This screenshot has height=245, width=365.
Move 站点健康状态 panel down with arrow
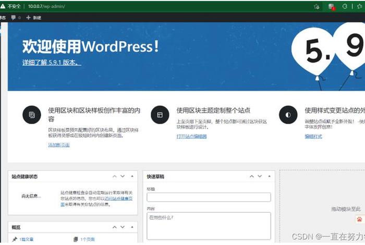tap(123, 176)
